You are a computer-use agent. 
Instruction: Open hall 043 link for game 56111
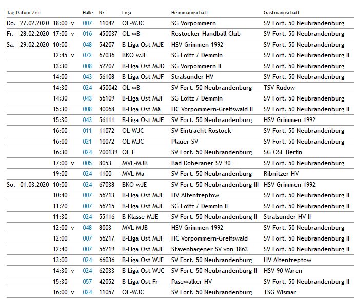click(x=87, y=120)
